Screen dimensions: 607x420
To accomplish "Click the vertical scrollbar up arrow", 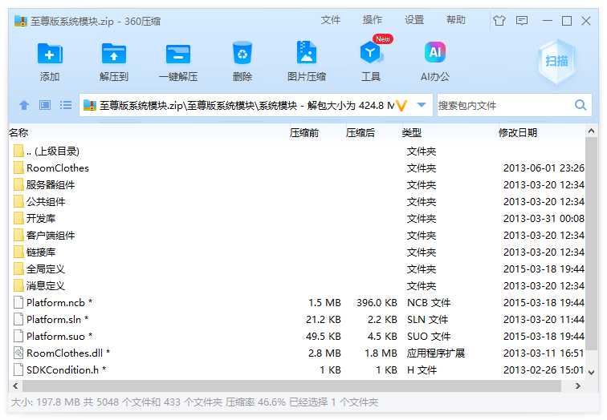I will (x=591, y=131).
